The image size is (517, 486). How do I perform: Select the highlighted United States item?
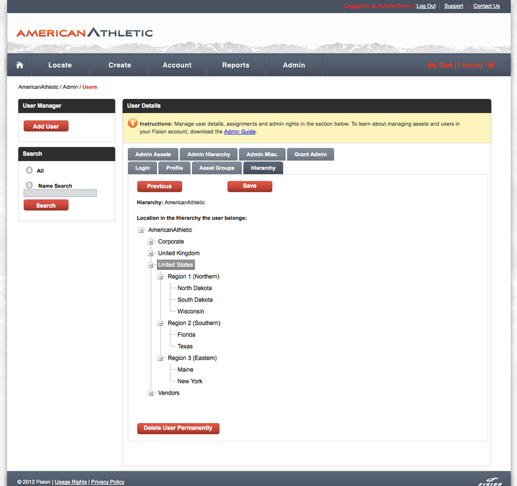(x=176, y=265)
